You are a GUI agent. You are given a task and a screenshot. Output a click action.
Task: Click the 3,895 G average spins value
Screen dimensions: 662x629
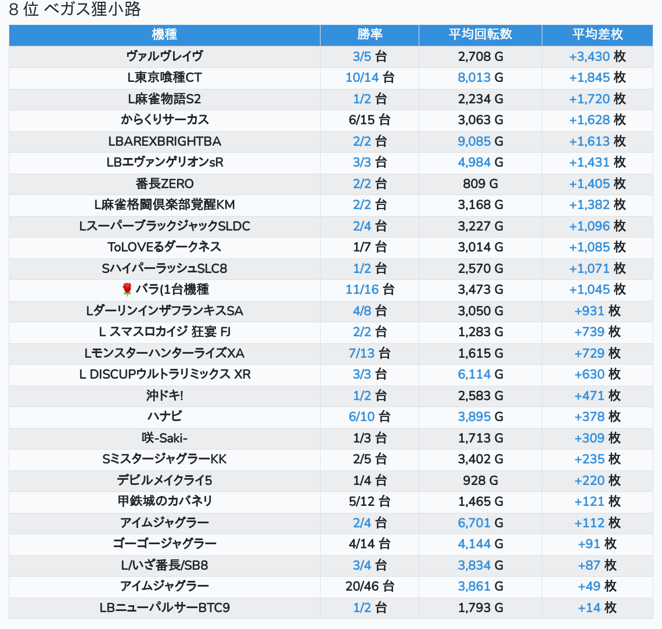tap(480, 417)
